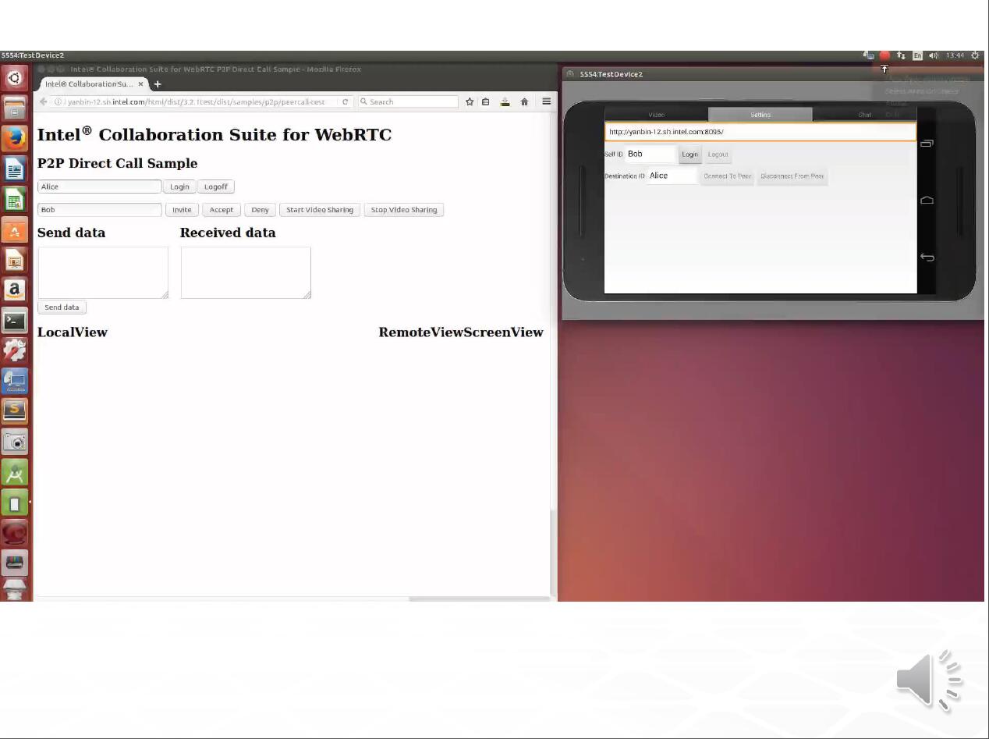Switch to the Video tab in emulator app
This screenshot has width=989, height=739.
click(657, 115)
